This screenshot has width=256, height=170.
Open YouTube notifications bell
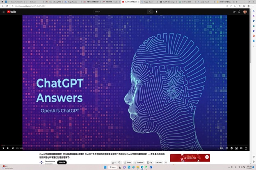click(239, 12)
